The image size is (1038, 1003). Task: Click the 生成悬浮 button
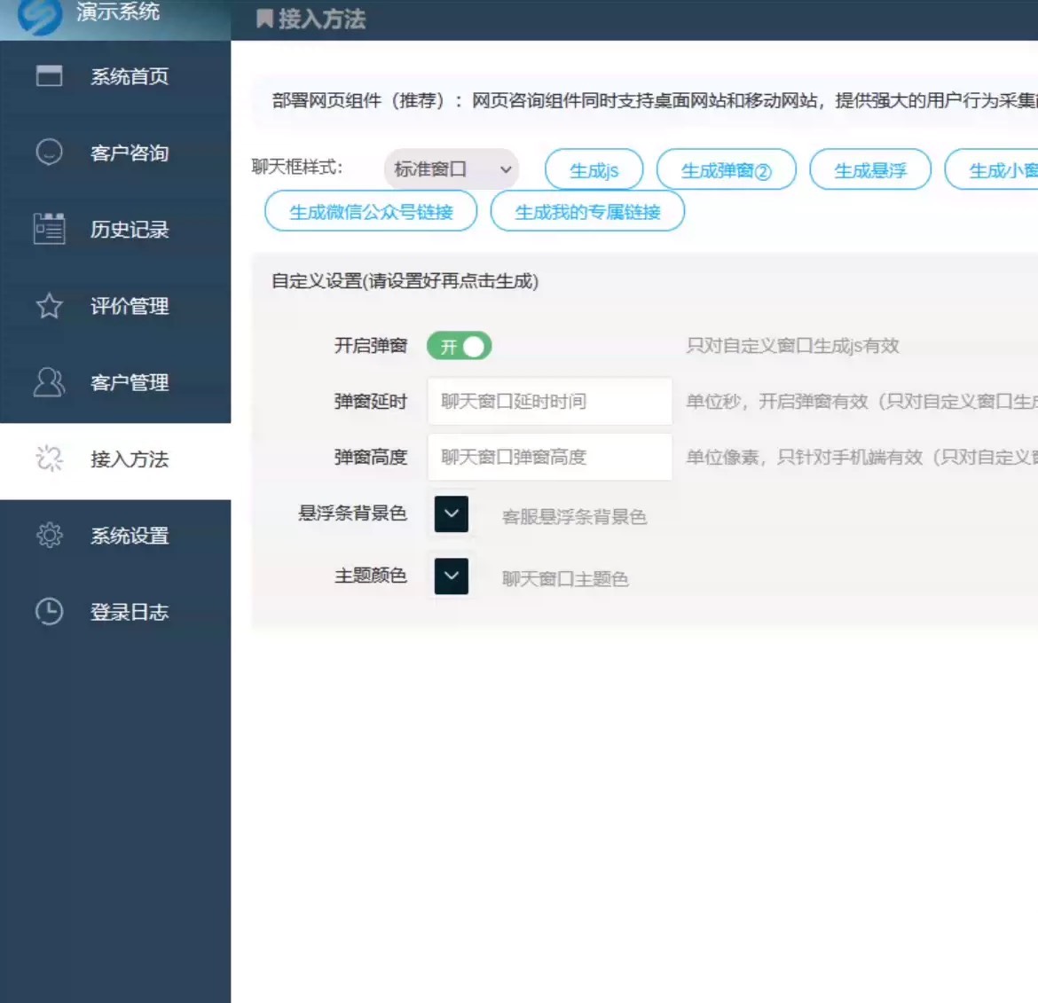pyautogui.click(x=869, y=170)
